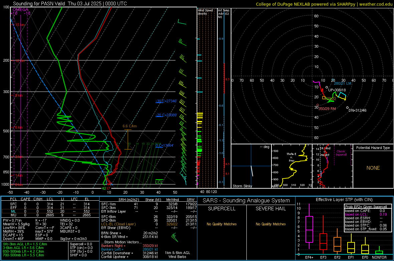
Task: Click the BRN Shear = row
Action: (x=130, y=233)
